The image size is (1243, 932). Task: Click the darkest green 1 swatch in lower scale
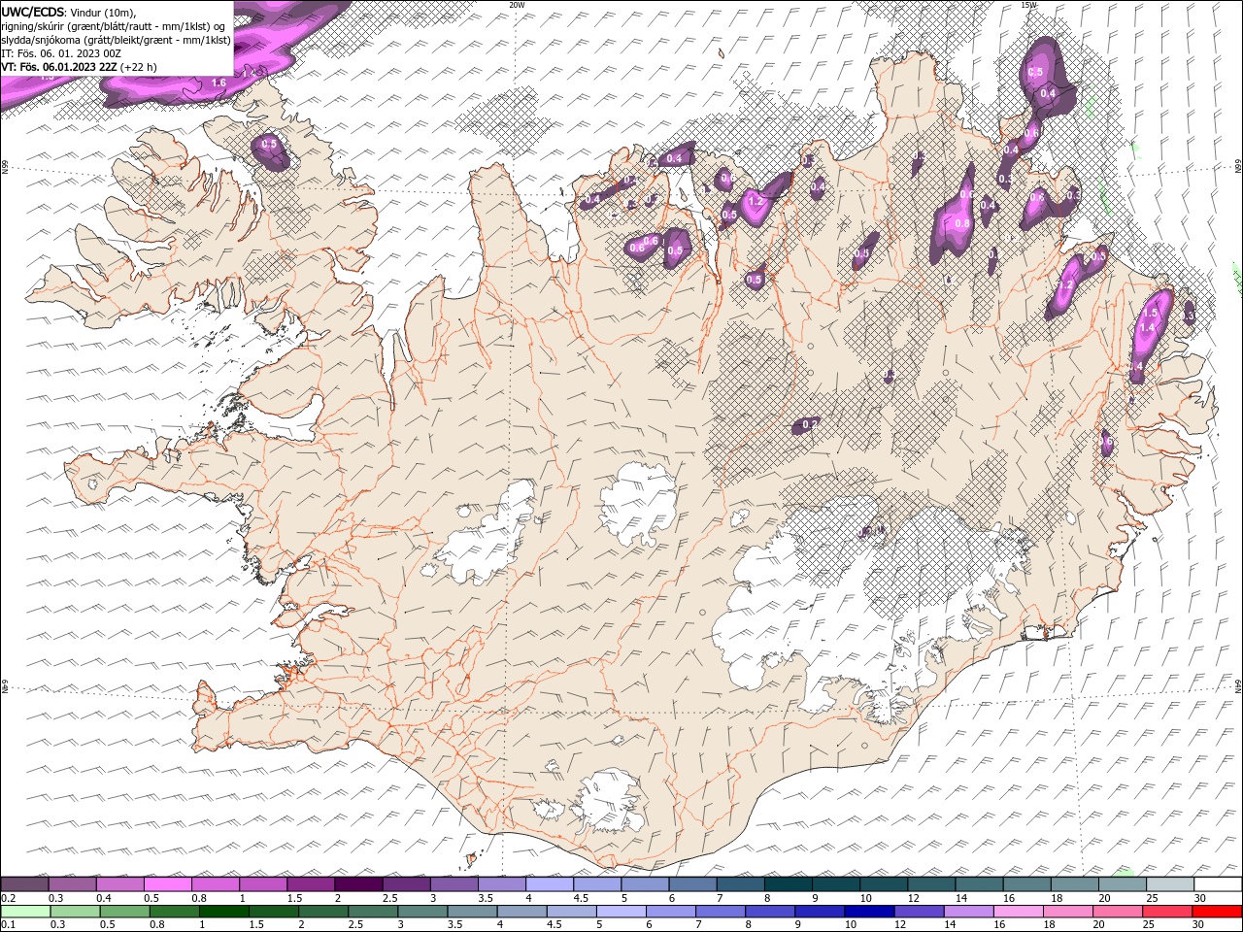pyautogui.click(x=224, y=912)
